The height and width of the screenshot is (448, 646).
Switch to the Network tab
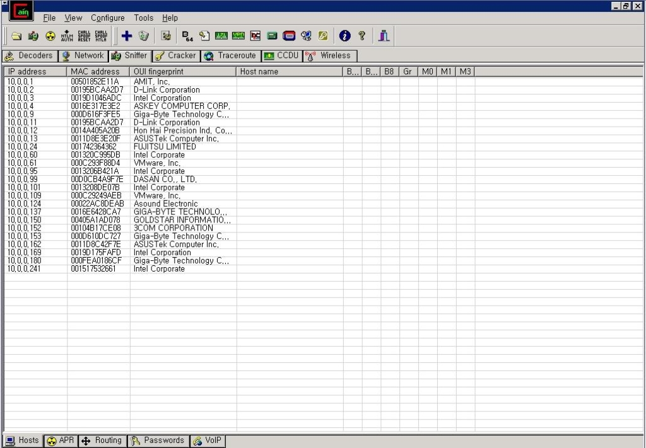point(83,56)
